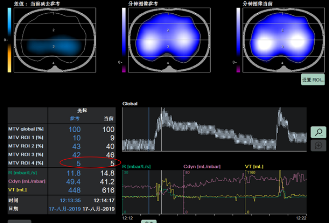Screen dimensions: 329x223
Task: Click current time 12:14:17
Action: [x=104, y=200]
